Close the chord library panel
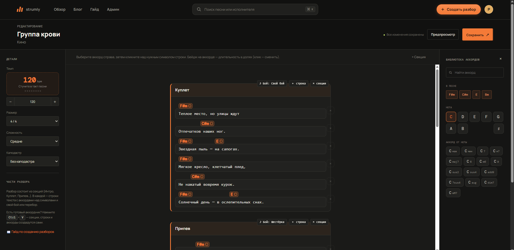The height and width of the screenshot is (250, 514). coord(500,59)
